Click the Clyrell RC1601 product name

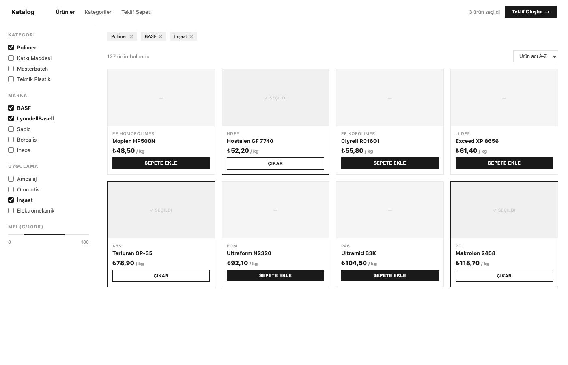point(360,141)
